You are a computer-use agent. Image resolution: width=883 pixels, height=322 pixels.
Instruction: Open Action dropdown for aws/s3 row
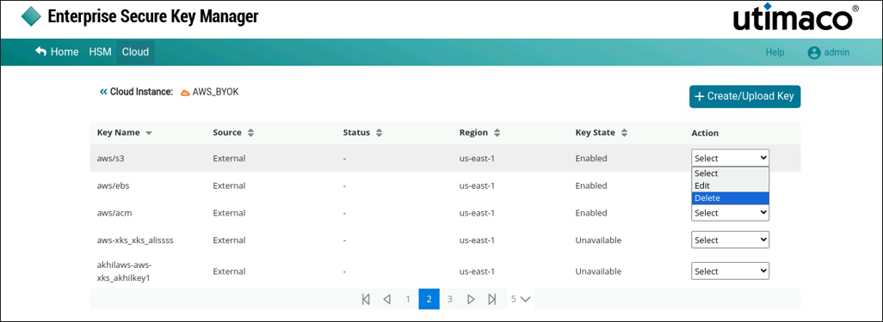click(730, 158)
